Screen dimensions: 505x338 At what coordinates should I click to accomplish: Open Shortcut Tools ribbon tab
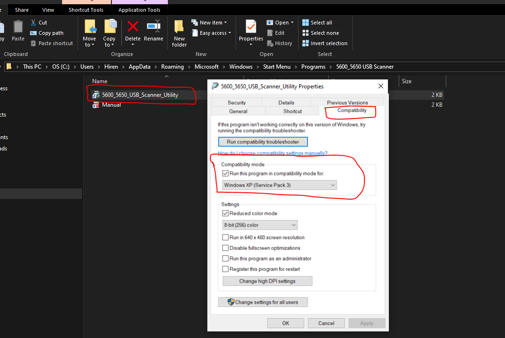point(86,10)
